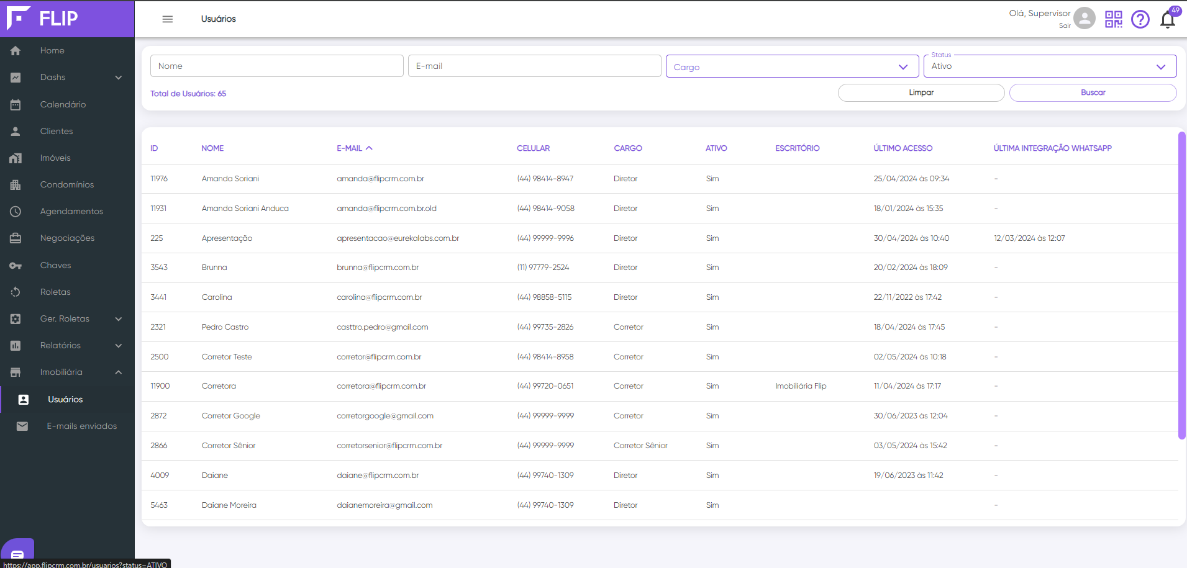
Task: Click the E-mails enviados envelope icon
Action: click(22, 426)
